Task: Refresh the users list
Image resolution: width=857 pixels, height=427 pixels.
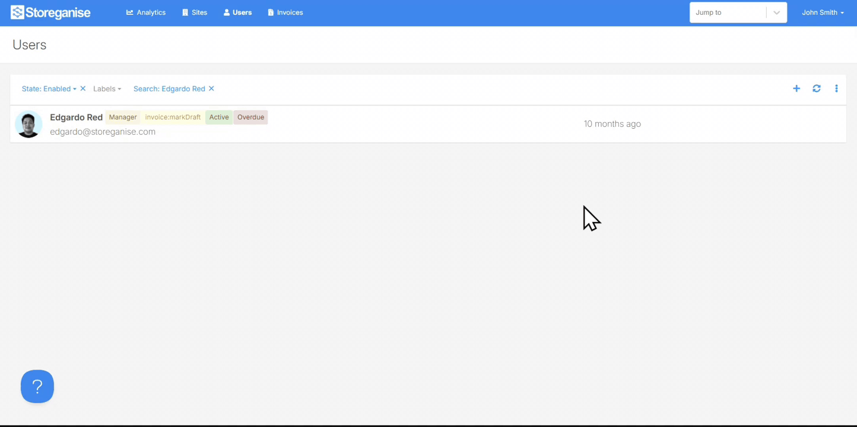Action: [817, 88]
